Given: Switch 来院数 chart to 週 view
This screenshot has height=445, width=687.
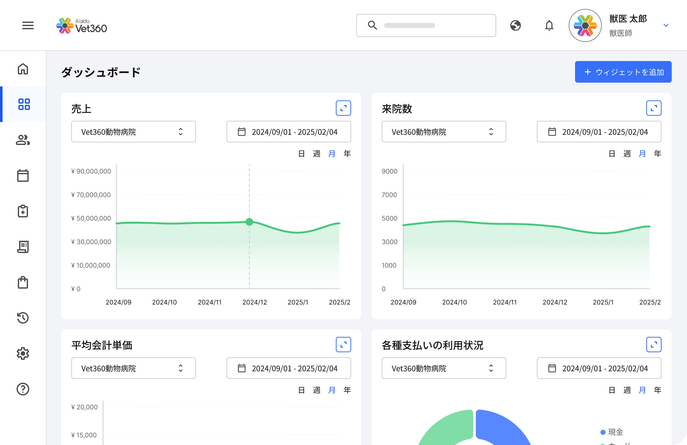Looking at the screenshot, I should click(627, 154).
